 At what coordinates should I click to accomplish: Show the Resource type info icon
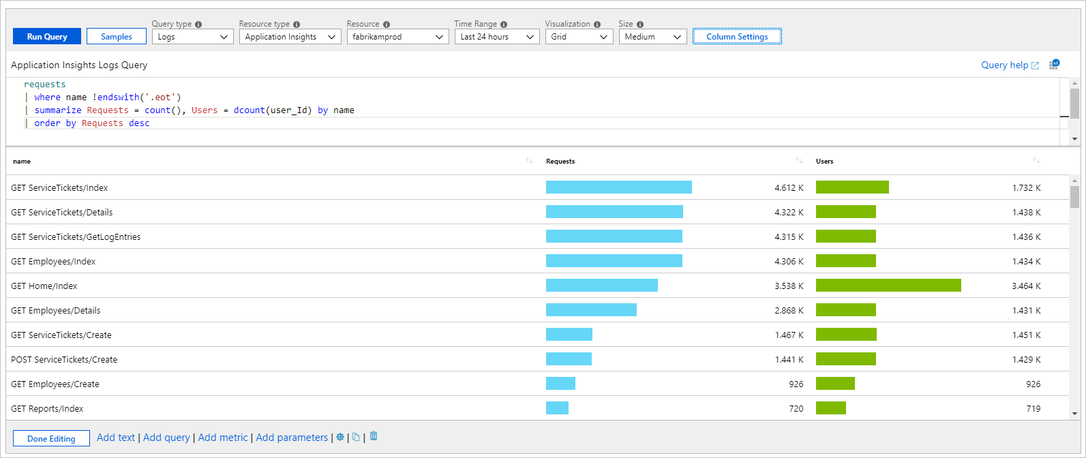click(297, 25)
